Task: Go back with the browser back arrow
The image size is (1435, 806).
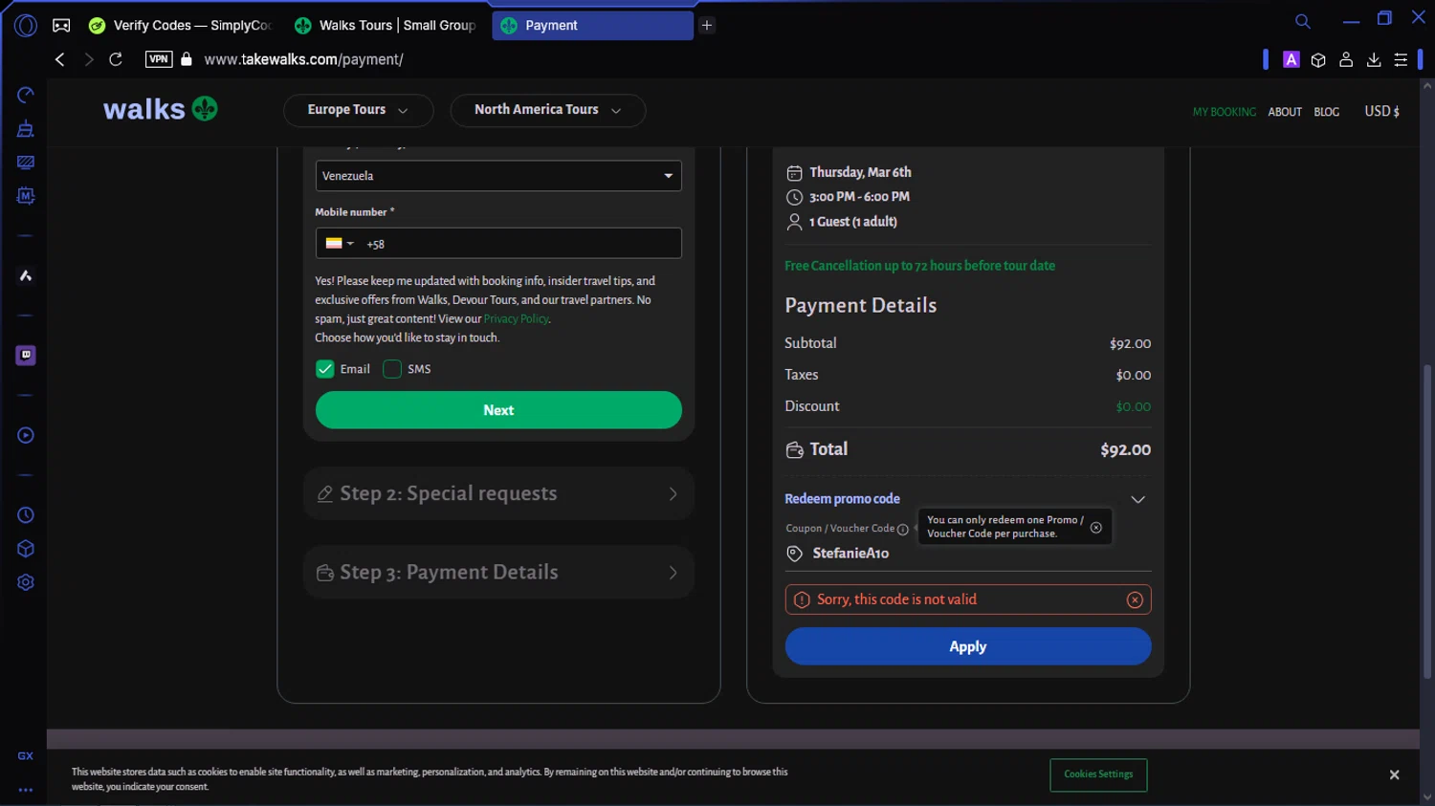Action: (59, 59)
